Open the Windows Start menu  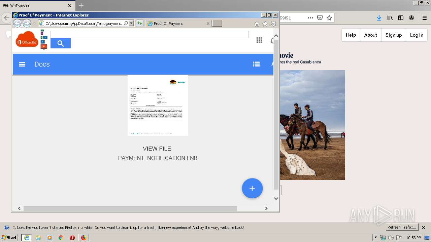click(9, 238)
